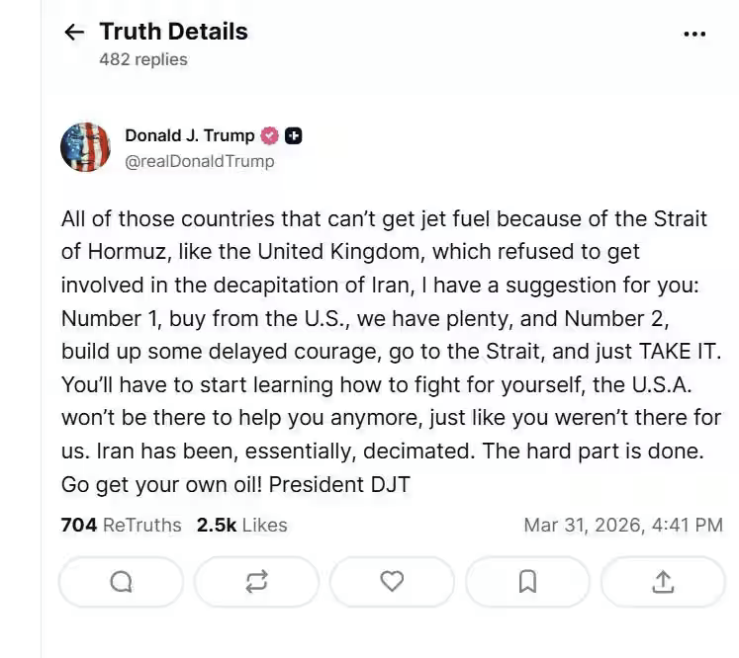The width and height of the screenshot is (739, 658).
Task: Click the post's opening line of text
Action: coord(383,219)
